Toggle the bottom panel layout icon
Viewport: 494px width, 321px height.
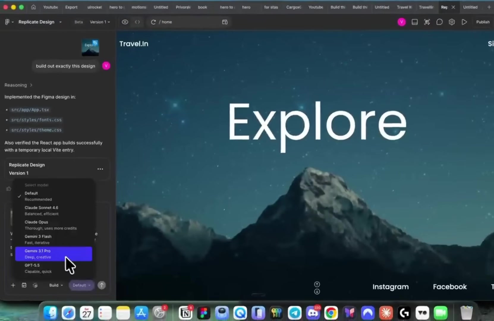414,22
